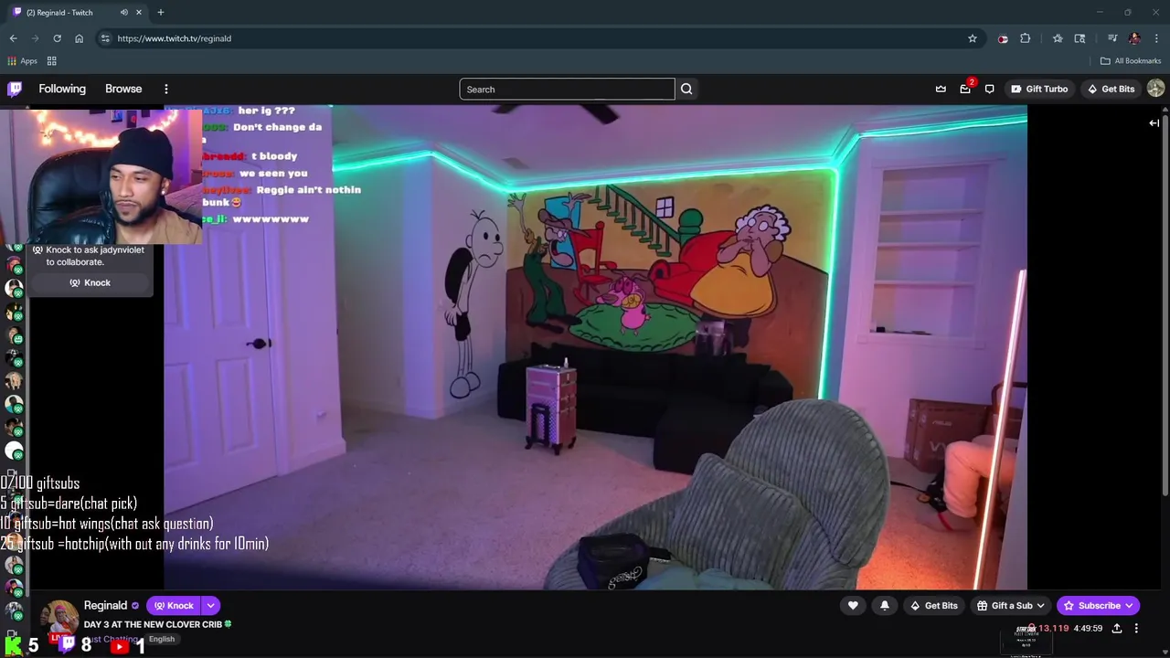The image size is (1170, 658).
Task: Click the purple Knock button beside Reginald
Action: [174, 605]
